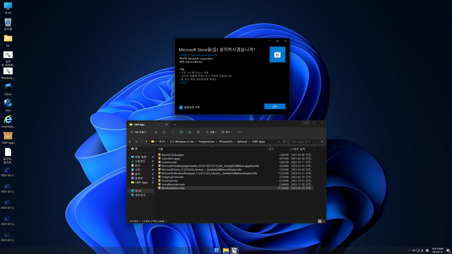Image resolution: width=452 pixels, height=254 pixels.
Task: Click the Share icon in Explorer toolbar
Action: (x=190, y=132)
